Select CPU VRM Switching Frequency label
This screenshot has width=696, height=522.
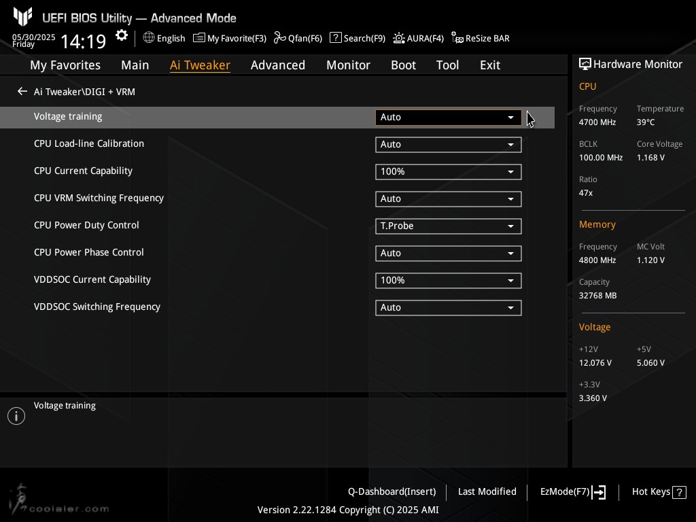(99, 198)
